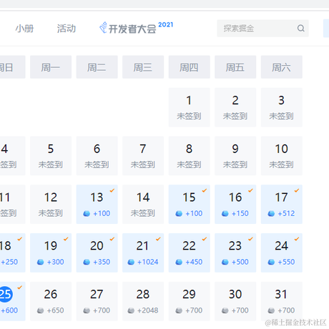Focus the 探索掘金 search field
Viewport: 329px width, 329px height.
262,29
